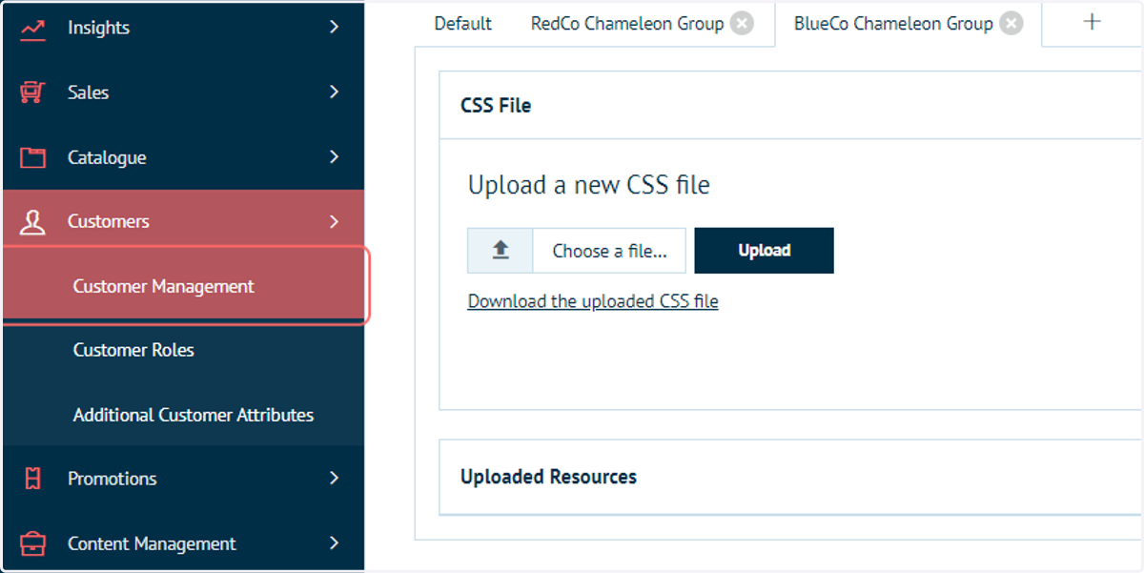This screenshot has width=1144, height=573.
Task: Open the Sales menu item
Action: (183, 92)
